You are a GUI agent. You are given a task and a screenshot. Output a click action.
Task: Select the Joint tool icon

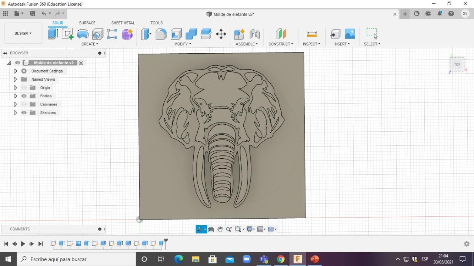[254, 34]
